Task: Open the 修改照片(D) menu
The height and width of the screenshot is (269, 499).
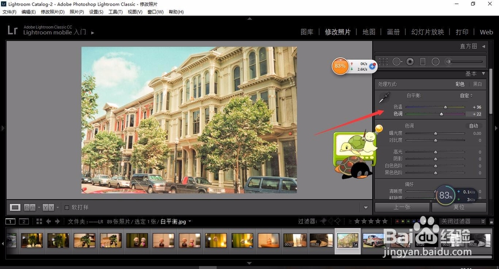Action: coord(52,12)
